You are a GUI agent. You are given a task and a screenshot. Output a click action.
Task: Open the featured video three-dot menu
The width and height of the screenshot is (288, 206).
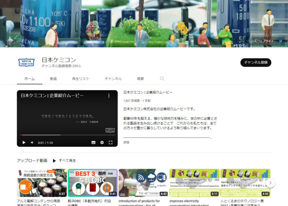pos(109,96)
